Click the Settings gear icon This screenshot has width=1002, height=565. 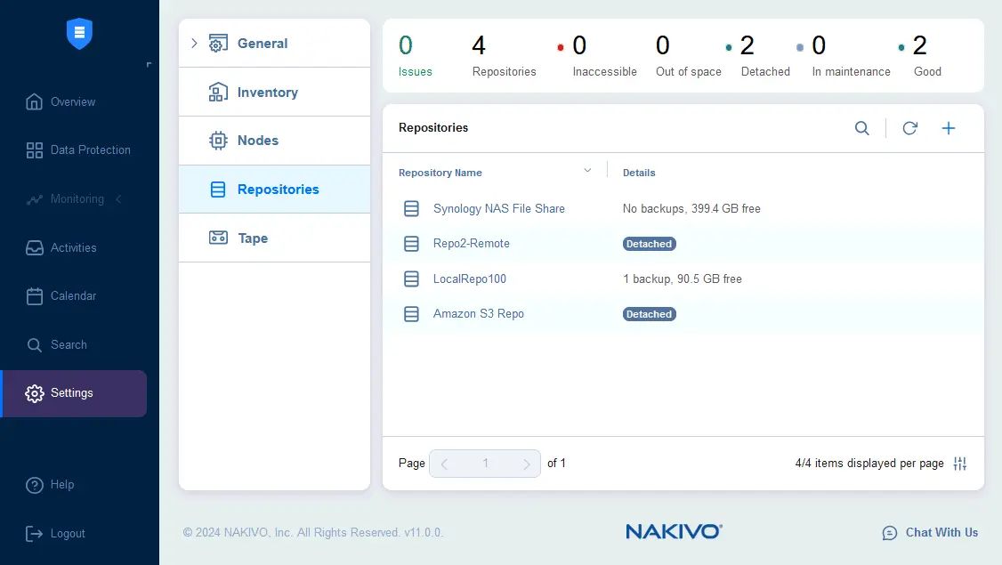click(35, 393)
